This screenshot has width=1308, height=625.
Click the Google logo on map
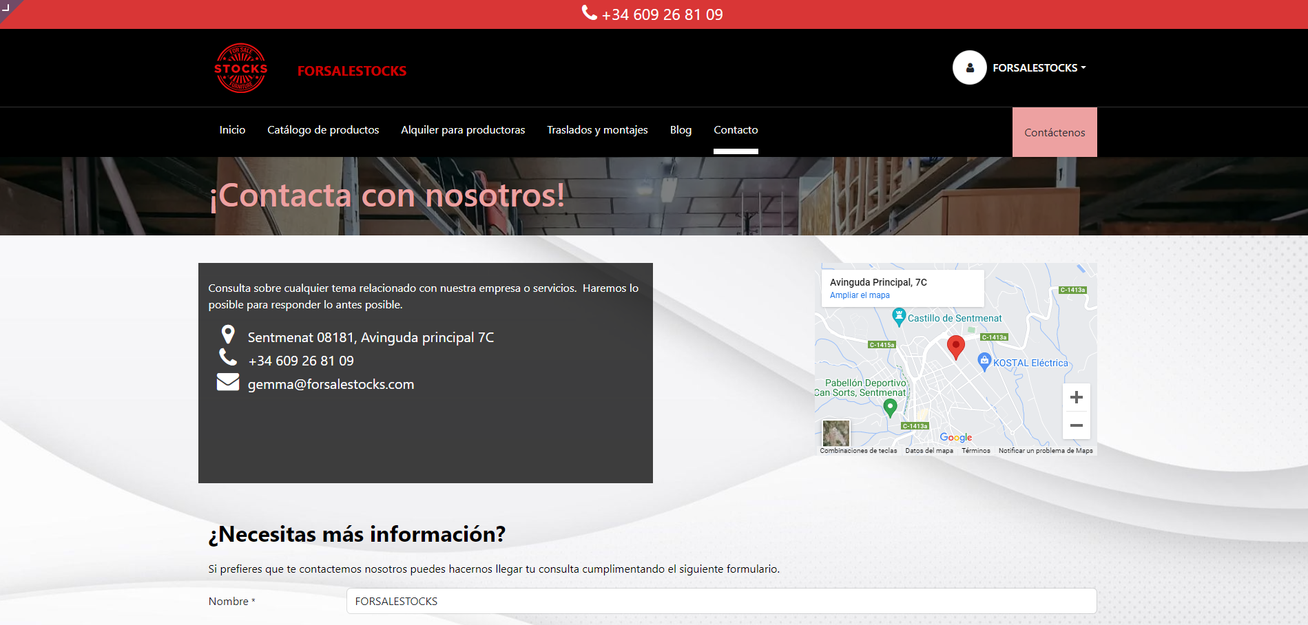956,437
